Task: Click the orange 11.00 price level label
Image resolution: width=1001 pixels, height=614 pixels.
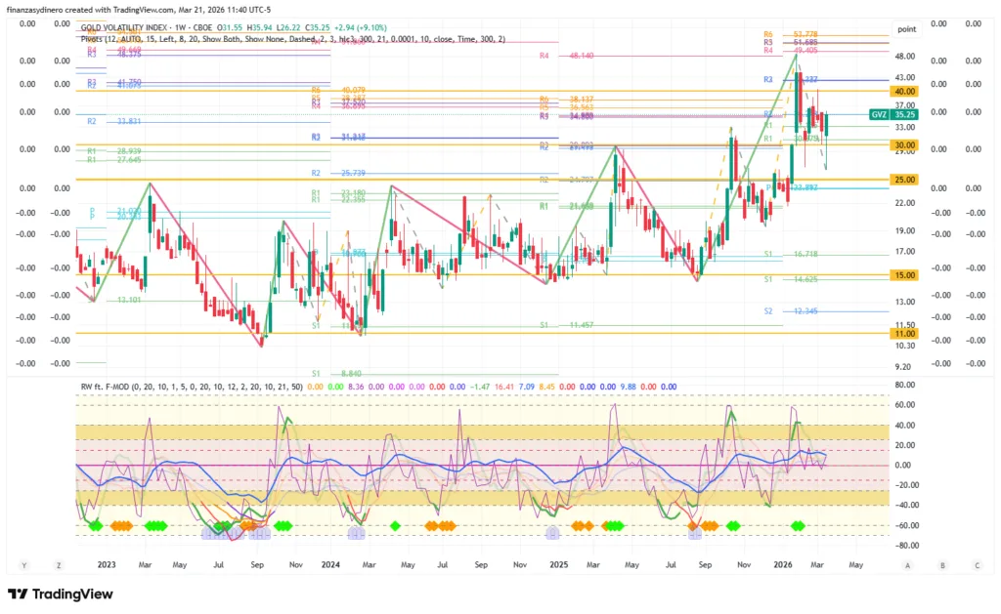Action: 903,334
